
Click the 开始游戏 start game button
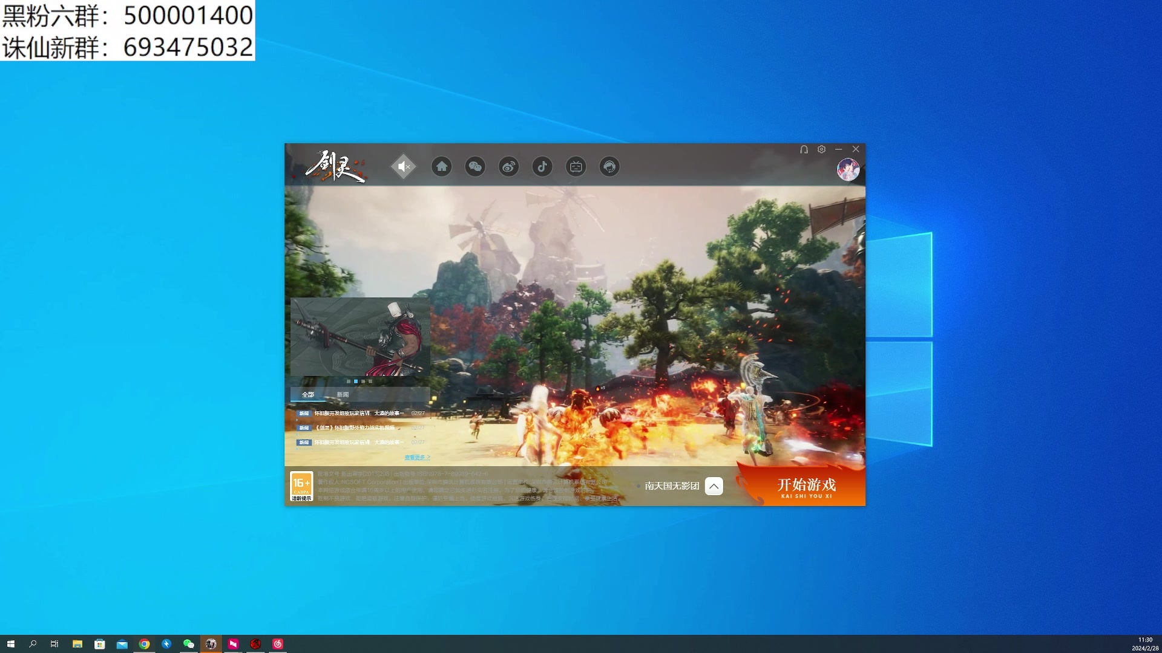point(806,487)
